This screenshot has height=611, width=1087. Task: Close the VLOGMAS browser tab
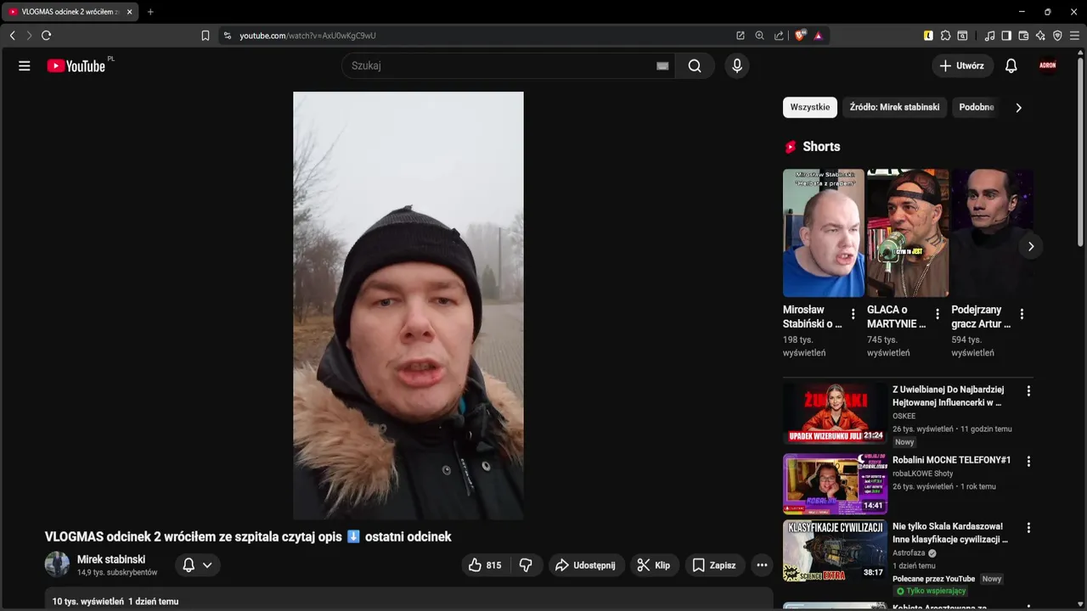coord(129,12)
